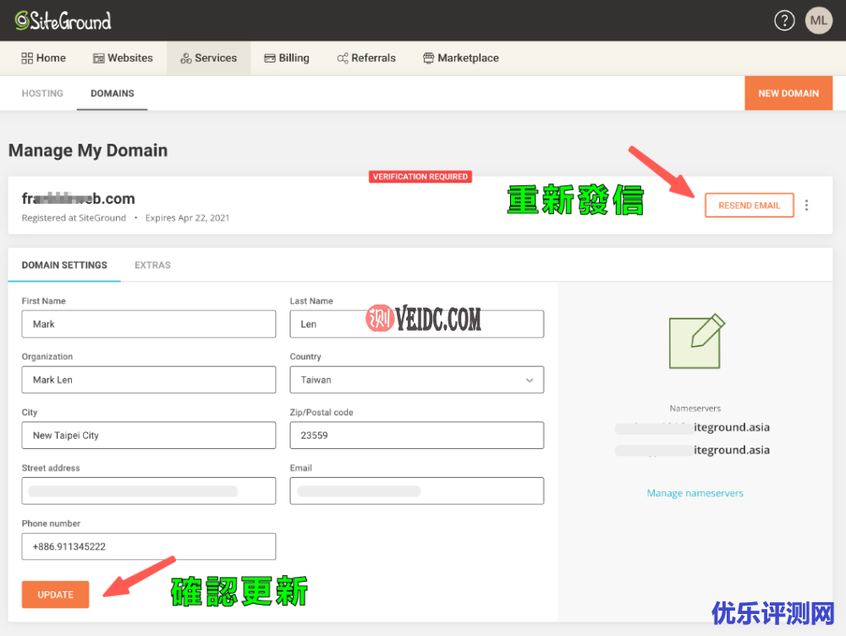
Task: Click the Email field
Action: [x=416, y=491]
